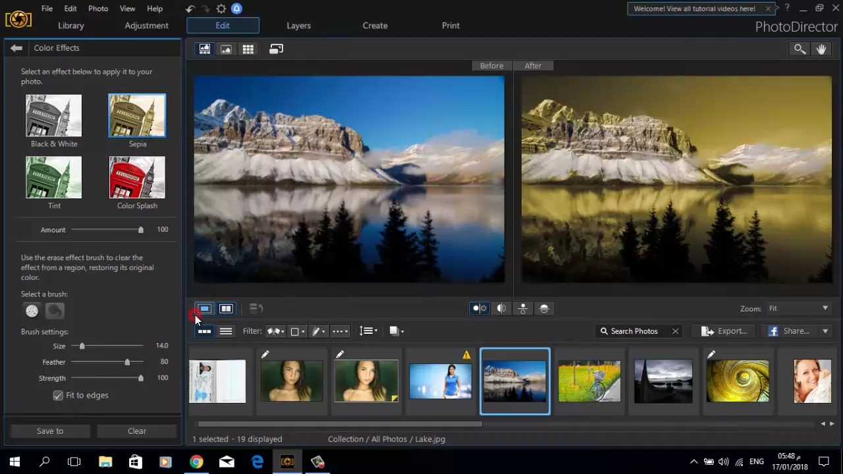Open the flag filter dropdown
Screen dimensions: 843x474
click(x=275, y=331)
